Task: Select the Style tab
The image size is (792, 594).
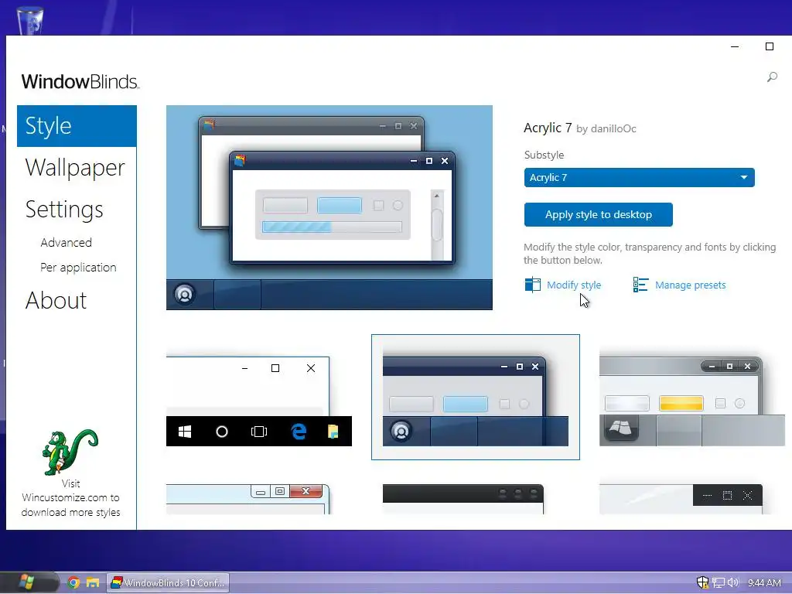Action: point(77,126)
